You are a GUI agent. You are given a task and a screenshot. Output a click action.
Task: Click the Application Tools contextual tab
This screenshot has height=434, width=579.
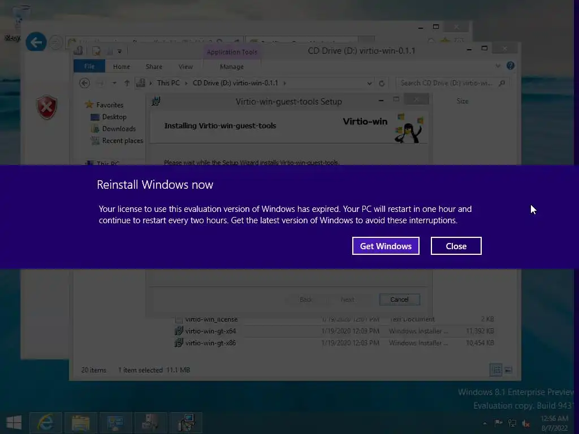point(232,52)
